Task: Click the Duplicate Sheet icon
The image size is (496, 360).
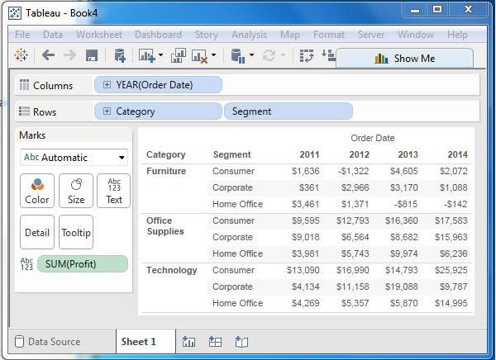Action: 179,55
